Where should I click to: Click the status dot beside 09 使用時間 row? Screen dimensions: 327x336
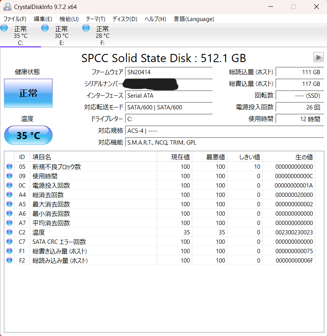coord(9,176)
